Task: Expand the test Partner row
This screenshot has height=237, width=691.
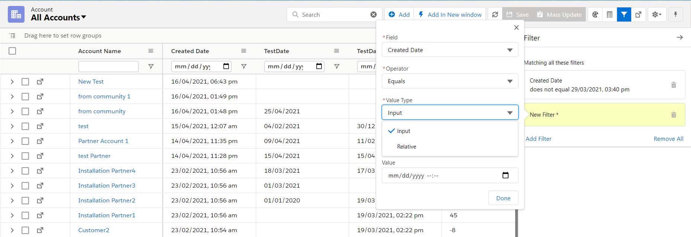Action: point(12,156)
